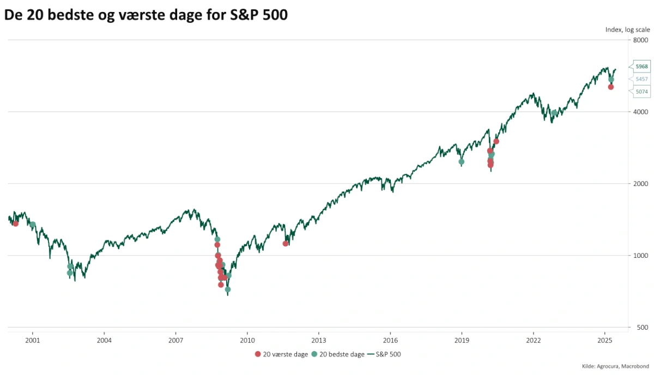
Task: Click the 'Index, log scale' axis label
Action: 627,30
